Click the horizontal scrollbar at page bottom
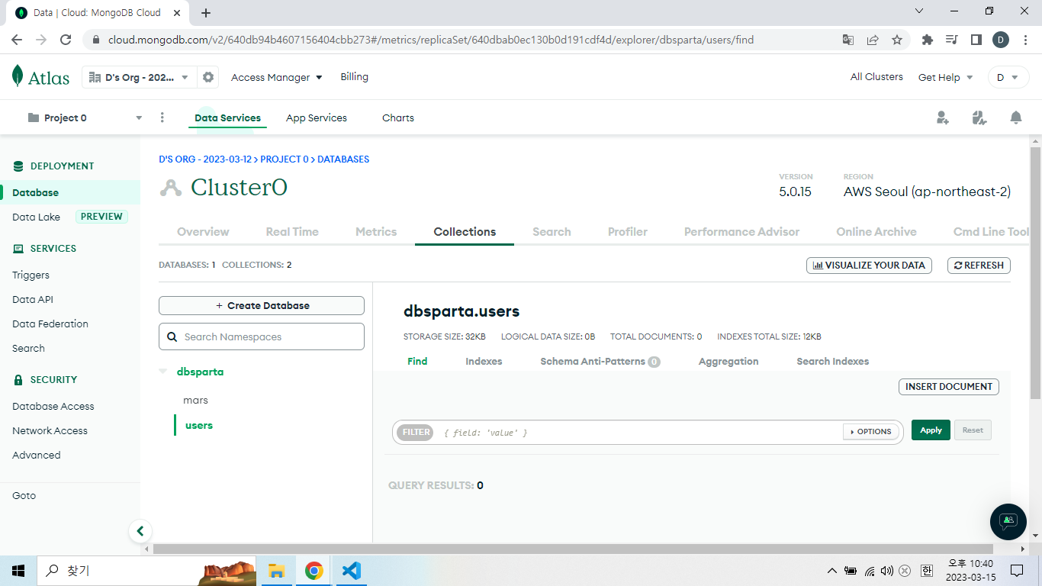Viewport: 1042px width, 586px height. point(573,549)
